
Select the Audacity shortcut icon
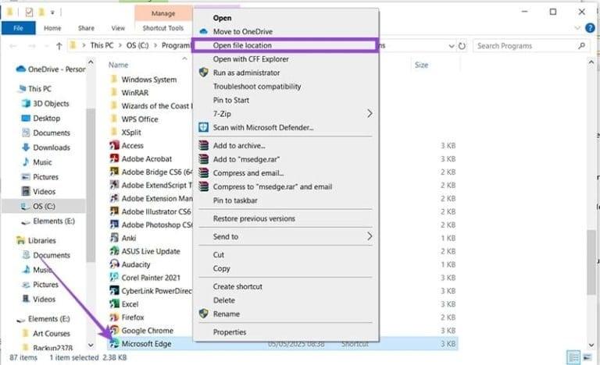click(x=115, y=264)
